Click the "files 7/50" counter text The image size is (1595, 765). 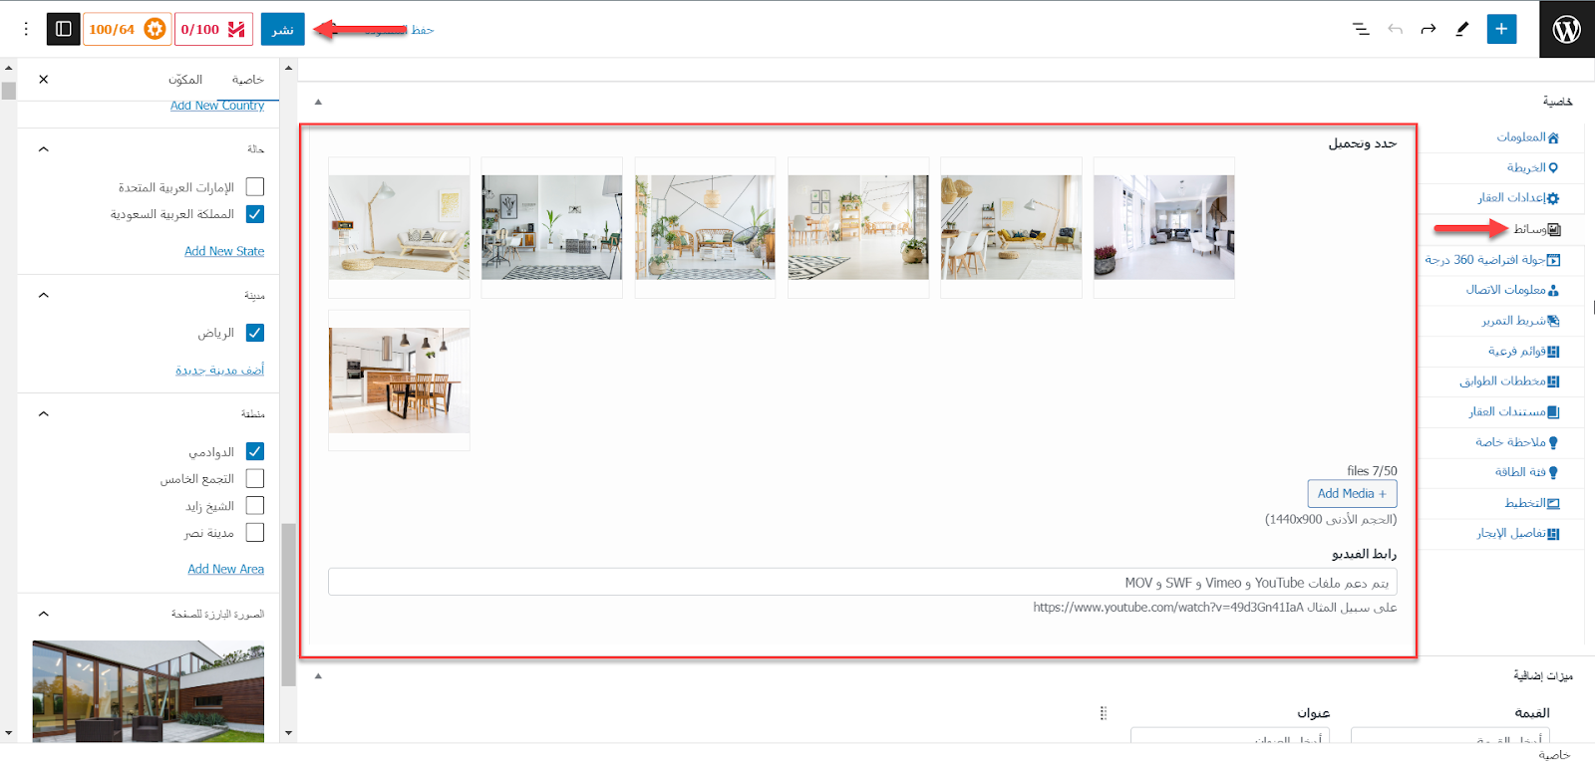(x=1372, y=471)
